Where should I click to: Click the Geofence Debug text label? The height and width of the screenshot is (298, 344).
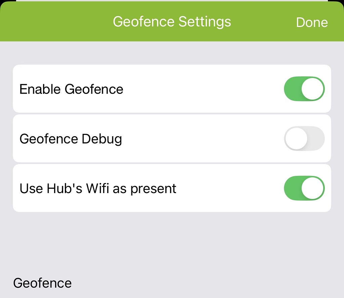71,139
